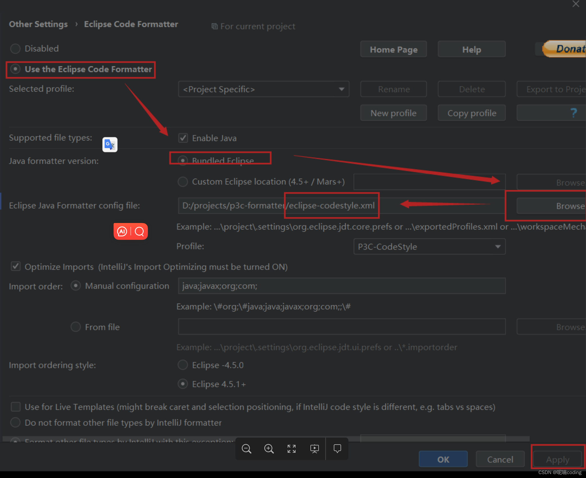The width and height of the screenshot is (586, 478).
Task: Click the Donate button
Action: [565, 49]
